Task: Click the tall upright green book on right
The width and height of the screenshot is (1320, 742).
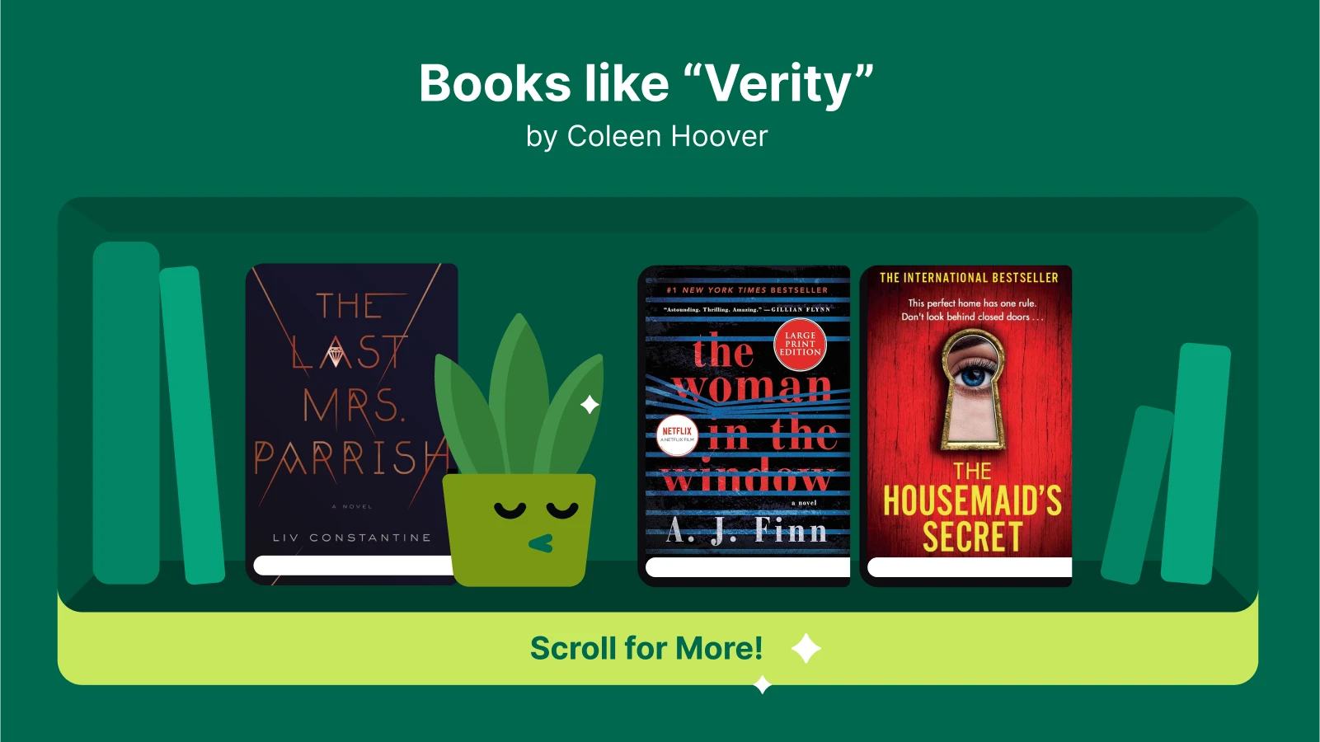Action: 1196,464
